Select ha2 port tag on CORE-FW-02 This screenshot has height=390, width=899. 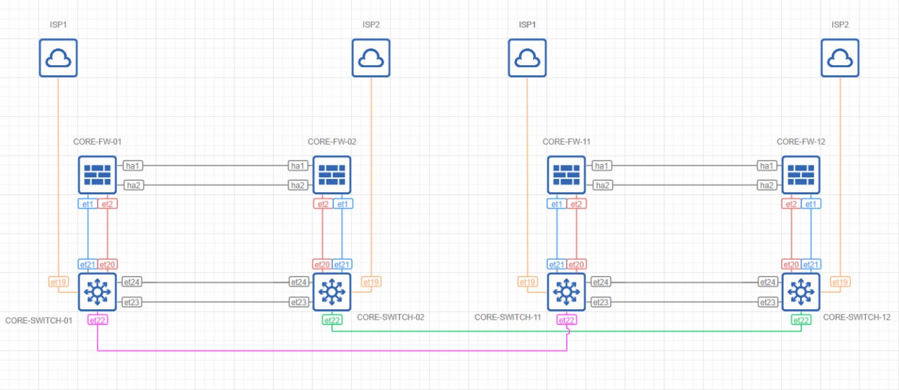coord(298,185)
